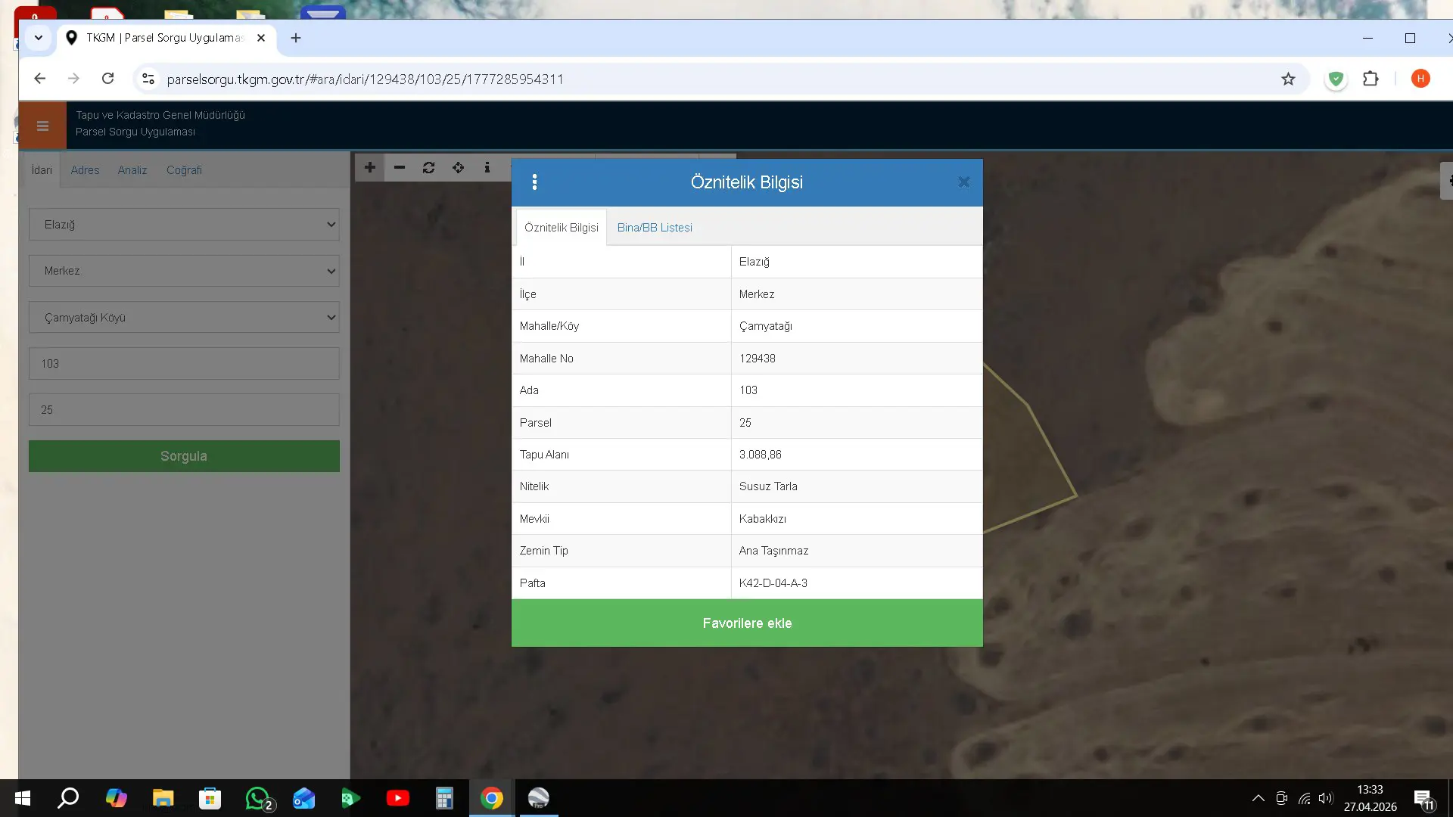Expand the Merkez district dropdown
Viewport: 1453px width, 817px height.
[184, 271]
